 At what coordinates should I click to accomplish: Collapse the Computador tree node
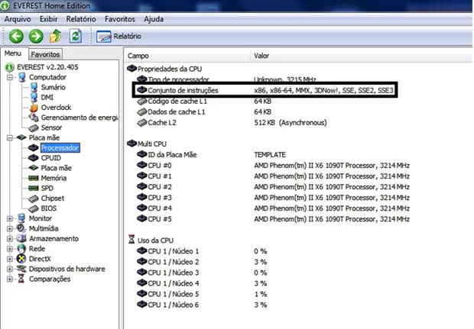click(x=10, y=77)
